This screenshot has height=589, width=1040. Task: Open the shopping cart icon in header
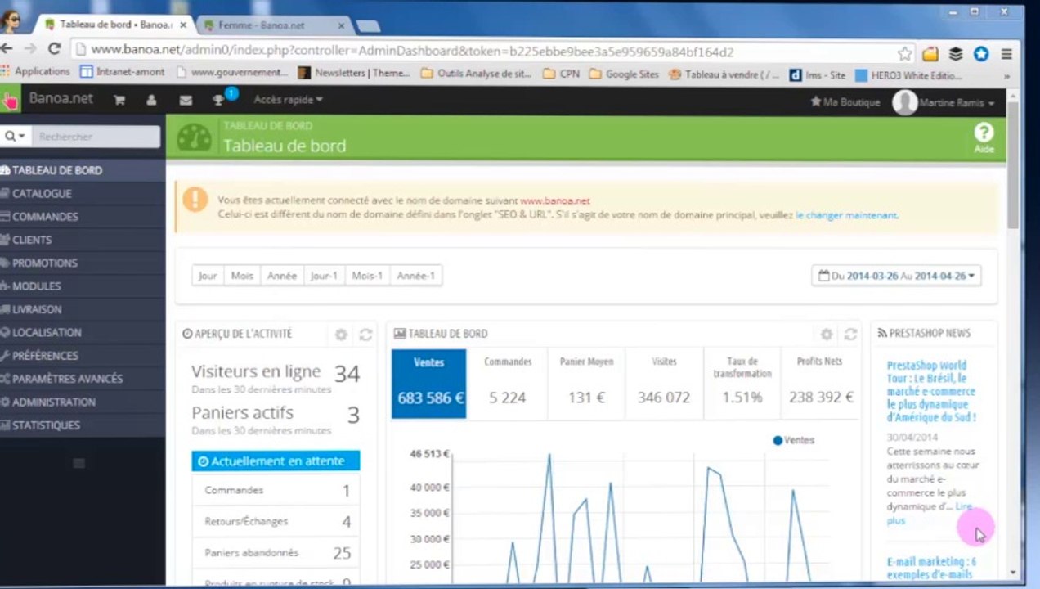coord(119,100)
